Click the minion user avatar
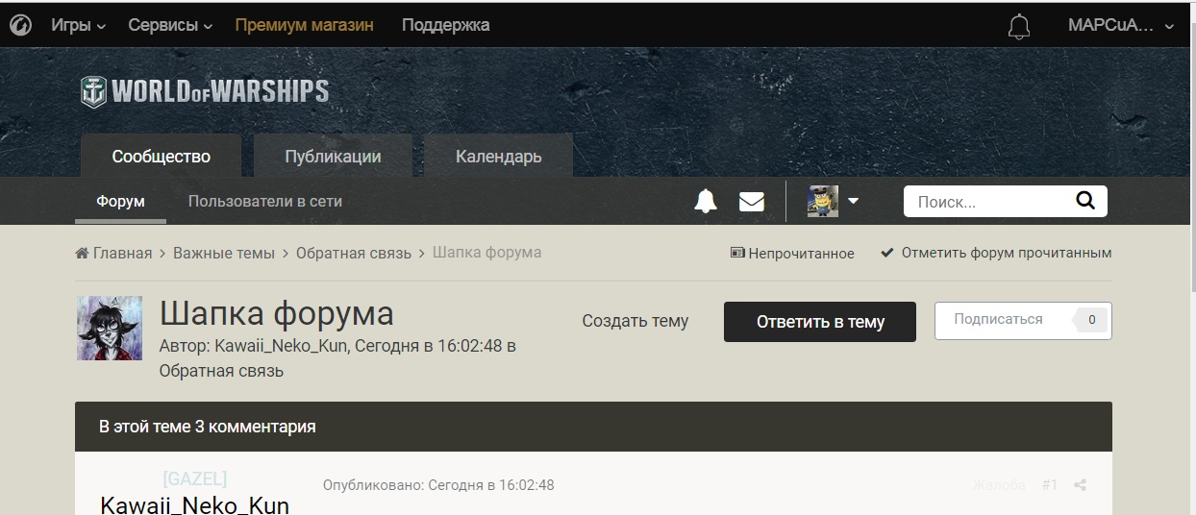The image size is (1196, 515). coord(823,201)
